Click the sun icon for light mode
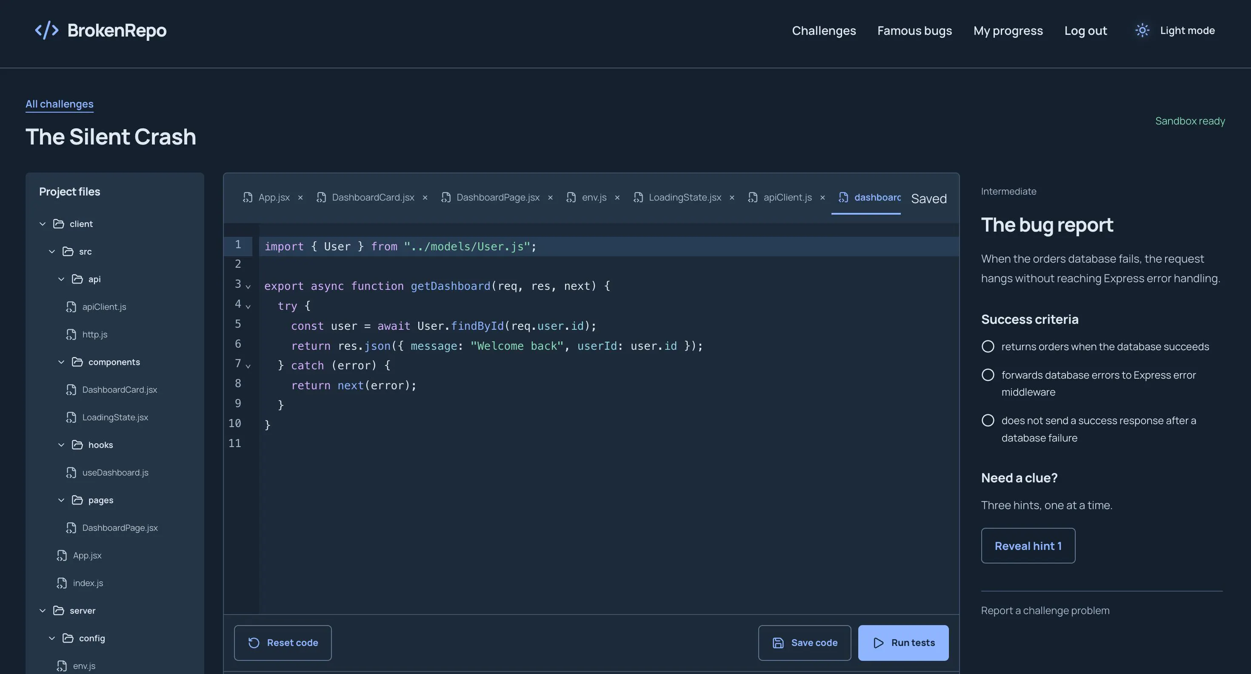Image resolution: width=1251 pixels, height=674 pixels. point(1142,31)
